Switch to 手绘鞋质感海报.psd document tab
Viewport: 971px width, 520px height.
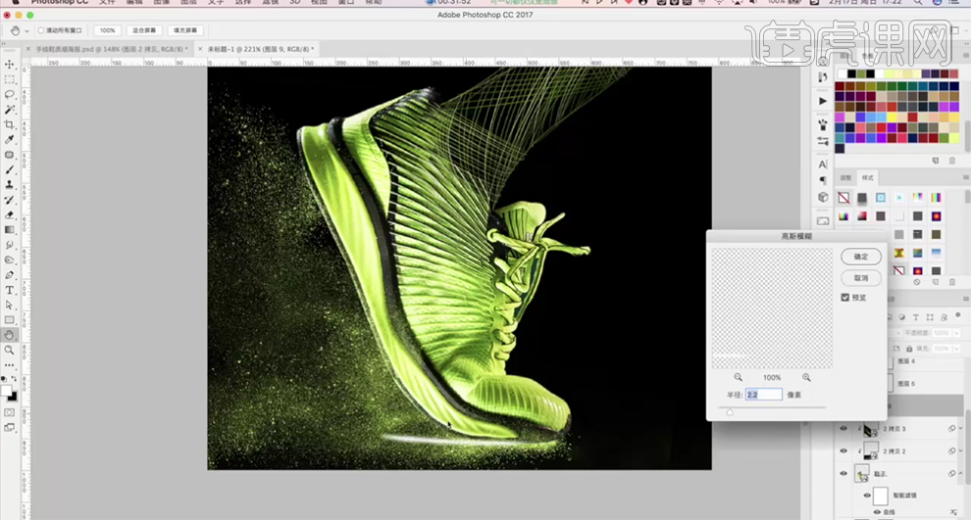tap(110, 48)
